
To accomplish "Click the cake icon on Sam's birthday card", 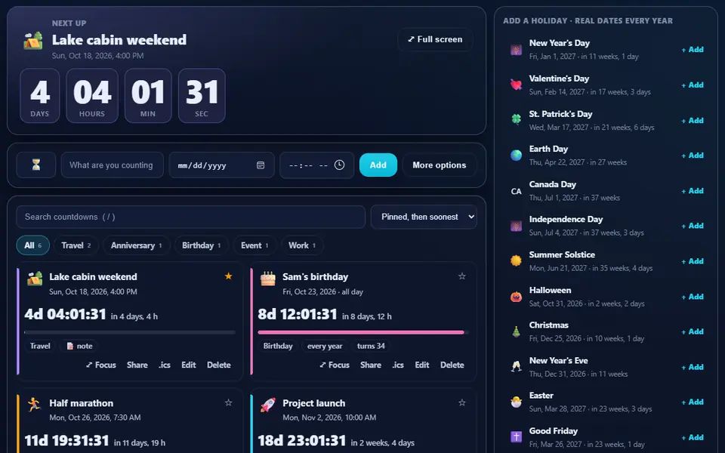I will pyautogui.click(x=267, y=279).
